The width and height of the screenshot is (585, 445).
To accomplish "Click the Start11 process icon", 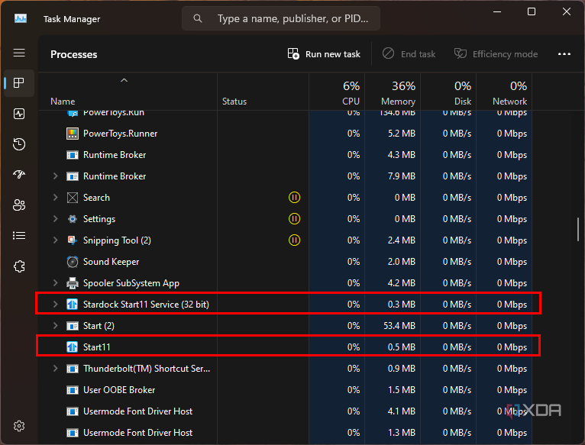I will click(x=73, y=347).
